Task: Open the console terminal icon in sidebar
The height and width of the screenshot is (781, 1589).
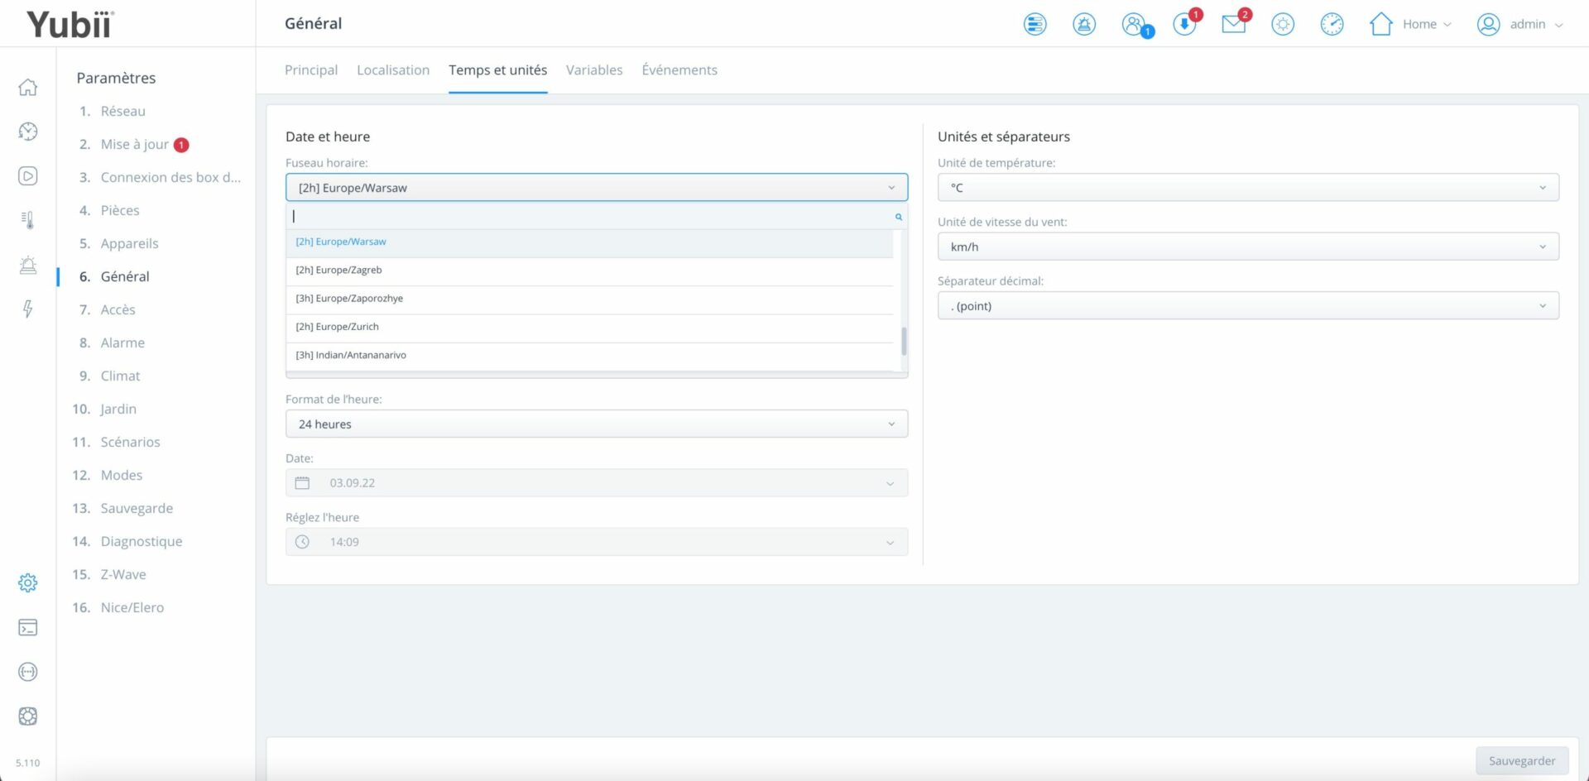Action: (28, 628)
